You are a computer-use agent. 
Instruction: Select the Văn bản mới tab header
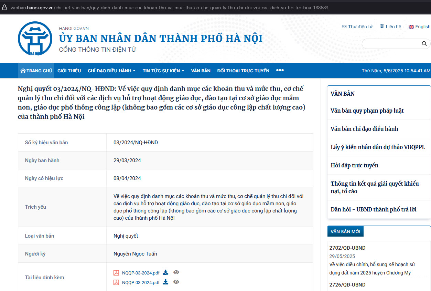[345, 231]
